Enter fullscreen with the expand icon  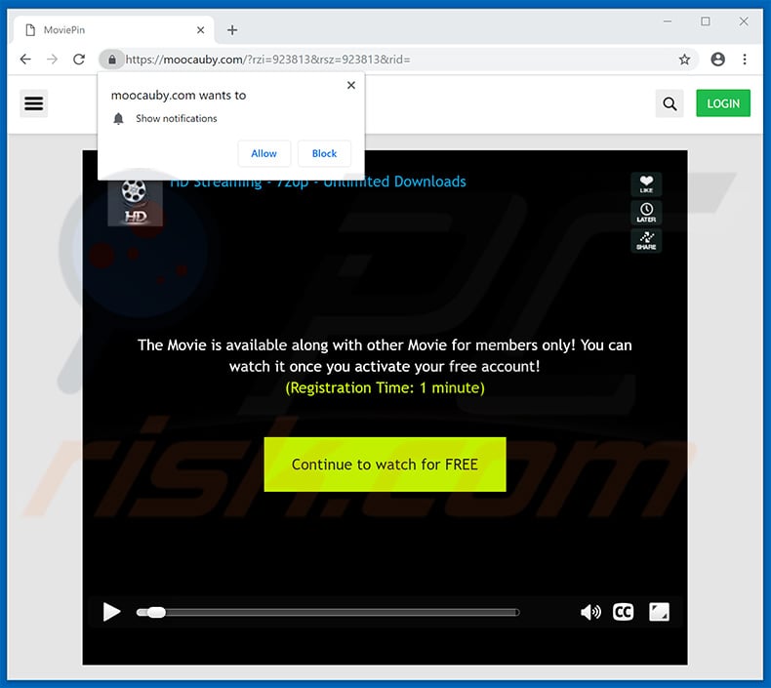coord(659,612)
